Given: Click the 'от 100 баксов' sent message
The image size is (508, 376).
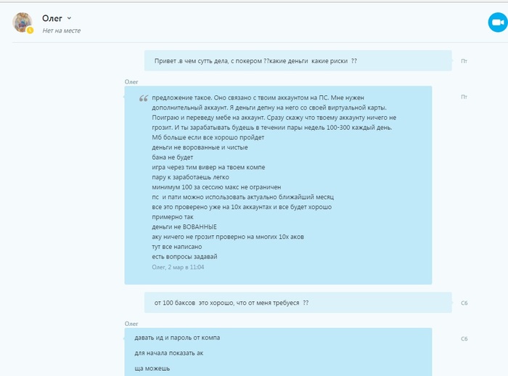Looking at the screenshot, I should [x=298, y=303].
